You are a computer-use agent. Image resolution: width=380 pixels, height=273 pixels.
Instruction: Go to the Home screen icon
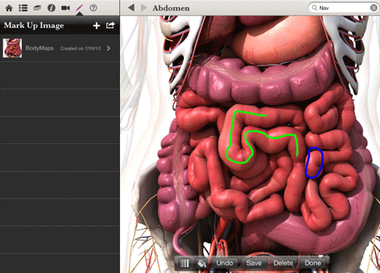pyautogui.click(x=9, y=8)
